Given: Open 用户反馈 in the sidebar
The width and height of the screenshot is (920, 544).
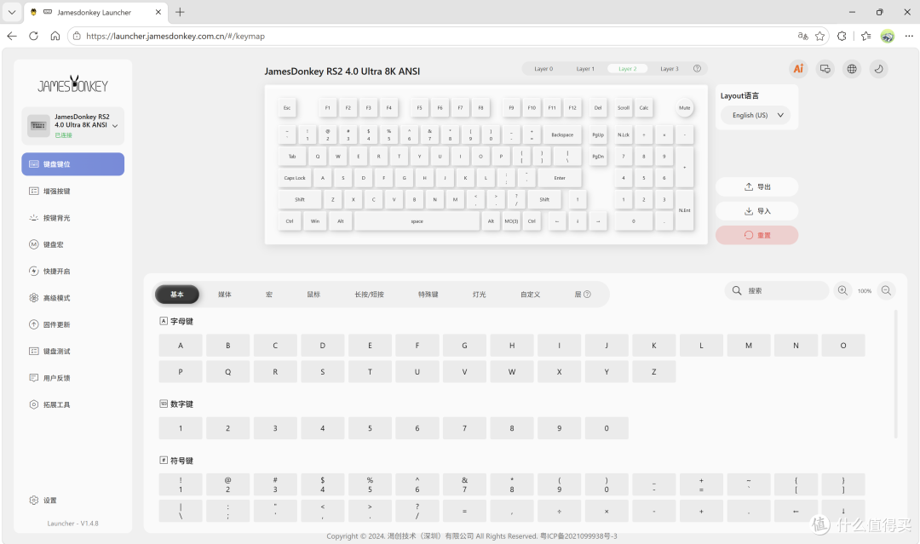Looking at the screenshot, I should (x=72, y=377).
